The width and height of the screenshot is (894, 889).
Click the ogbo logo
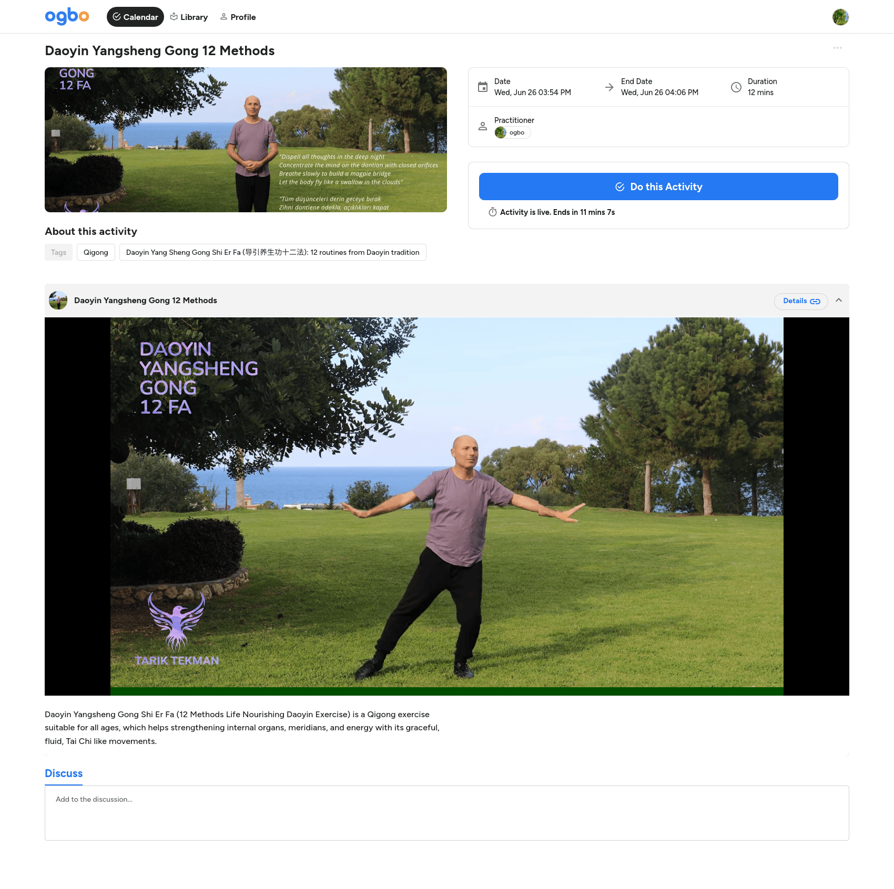(x=67, y=17)
